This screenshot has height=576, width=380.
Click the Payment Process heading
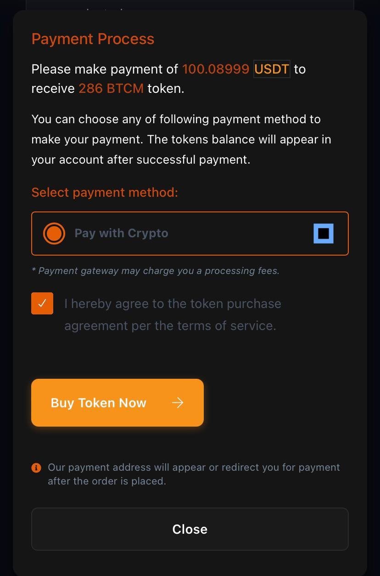click(x=92, y=39)
